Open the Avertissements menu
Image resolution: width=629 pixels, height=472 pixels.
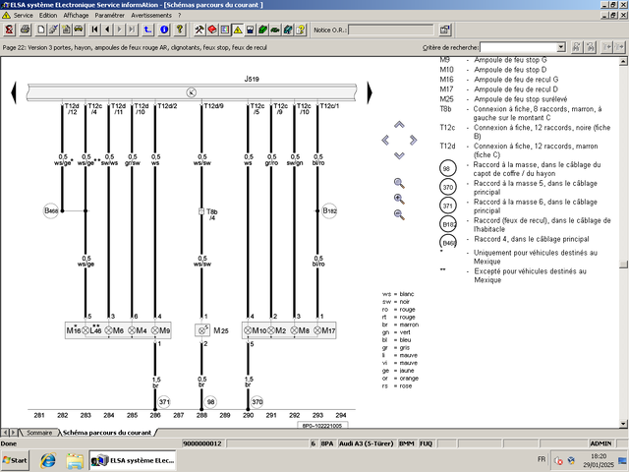[x=150, y=16]
